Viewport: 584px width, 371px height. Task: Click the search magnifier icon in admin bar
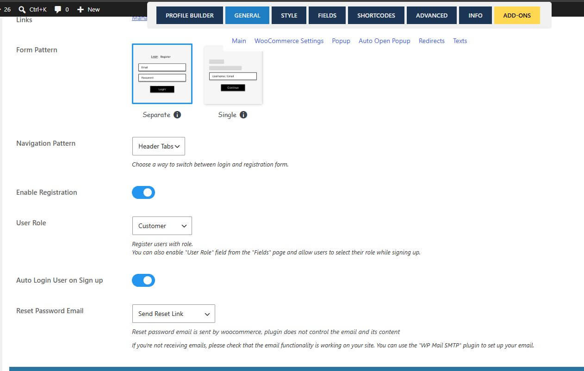(22, 9)
